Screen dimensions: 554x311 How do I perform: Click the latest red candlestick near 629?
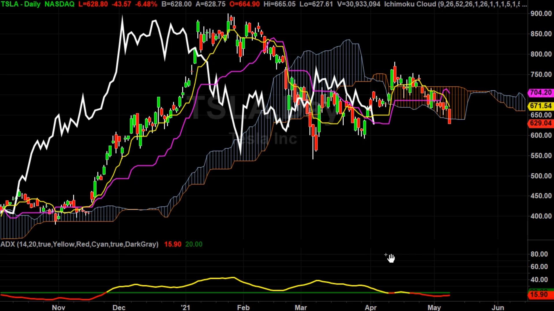coord(450,116)
